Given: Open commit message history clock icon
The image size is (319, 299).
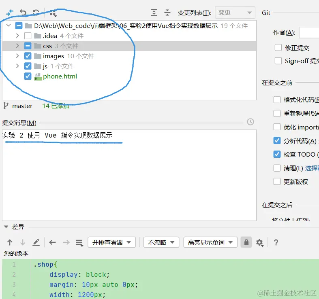Looking at the screenshot, I should coord(250,122).
